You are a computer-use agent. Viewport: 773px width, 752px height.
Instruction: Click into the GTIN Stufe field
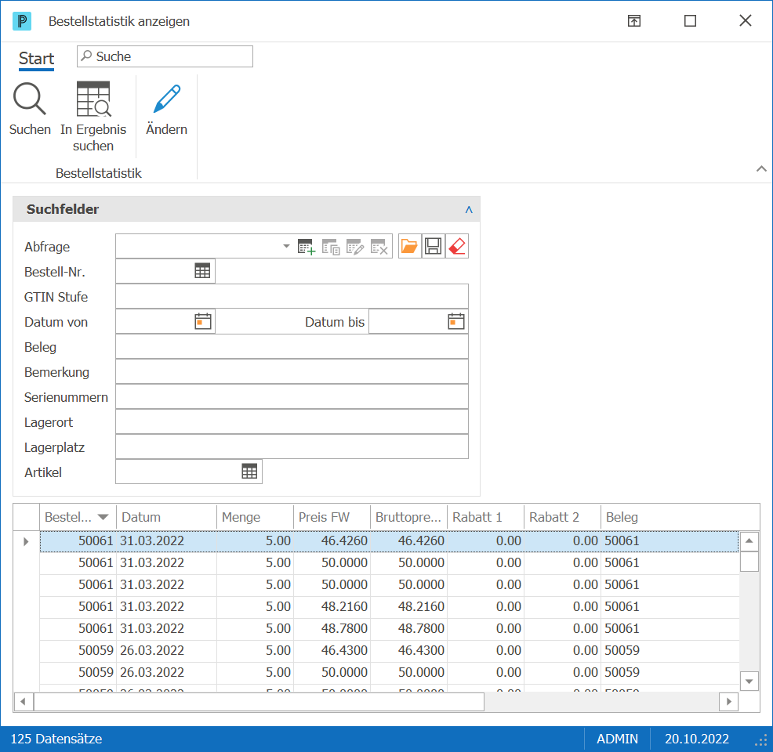tap(292, 296)
